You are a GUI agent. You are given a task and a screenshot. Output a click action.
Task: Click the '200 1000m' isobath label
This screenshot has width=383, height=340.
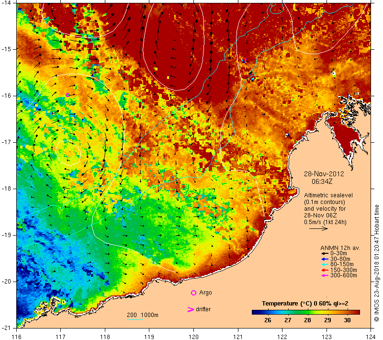(142, 315)
